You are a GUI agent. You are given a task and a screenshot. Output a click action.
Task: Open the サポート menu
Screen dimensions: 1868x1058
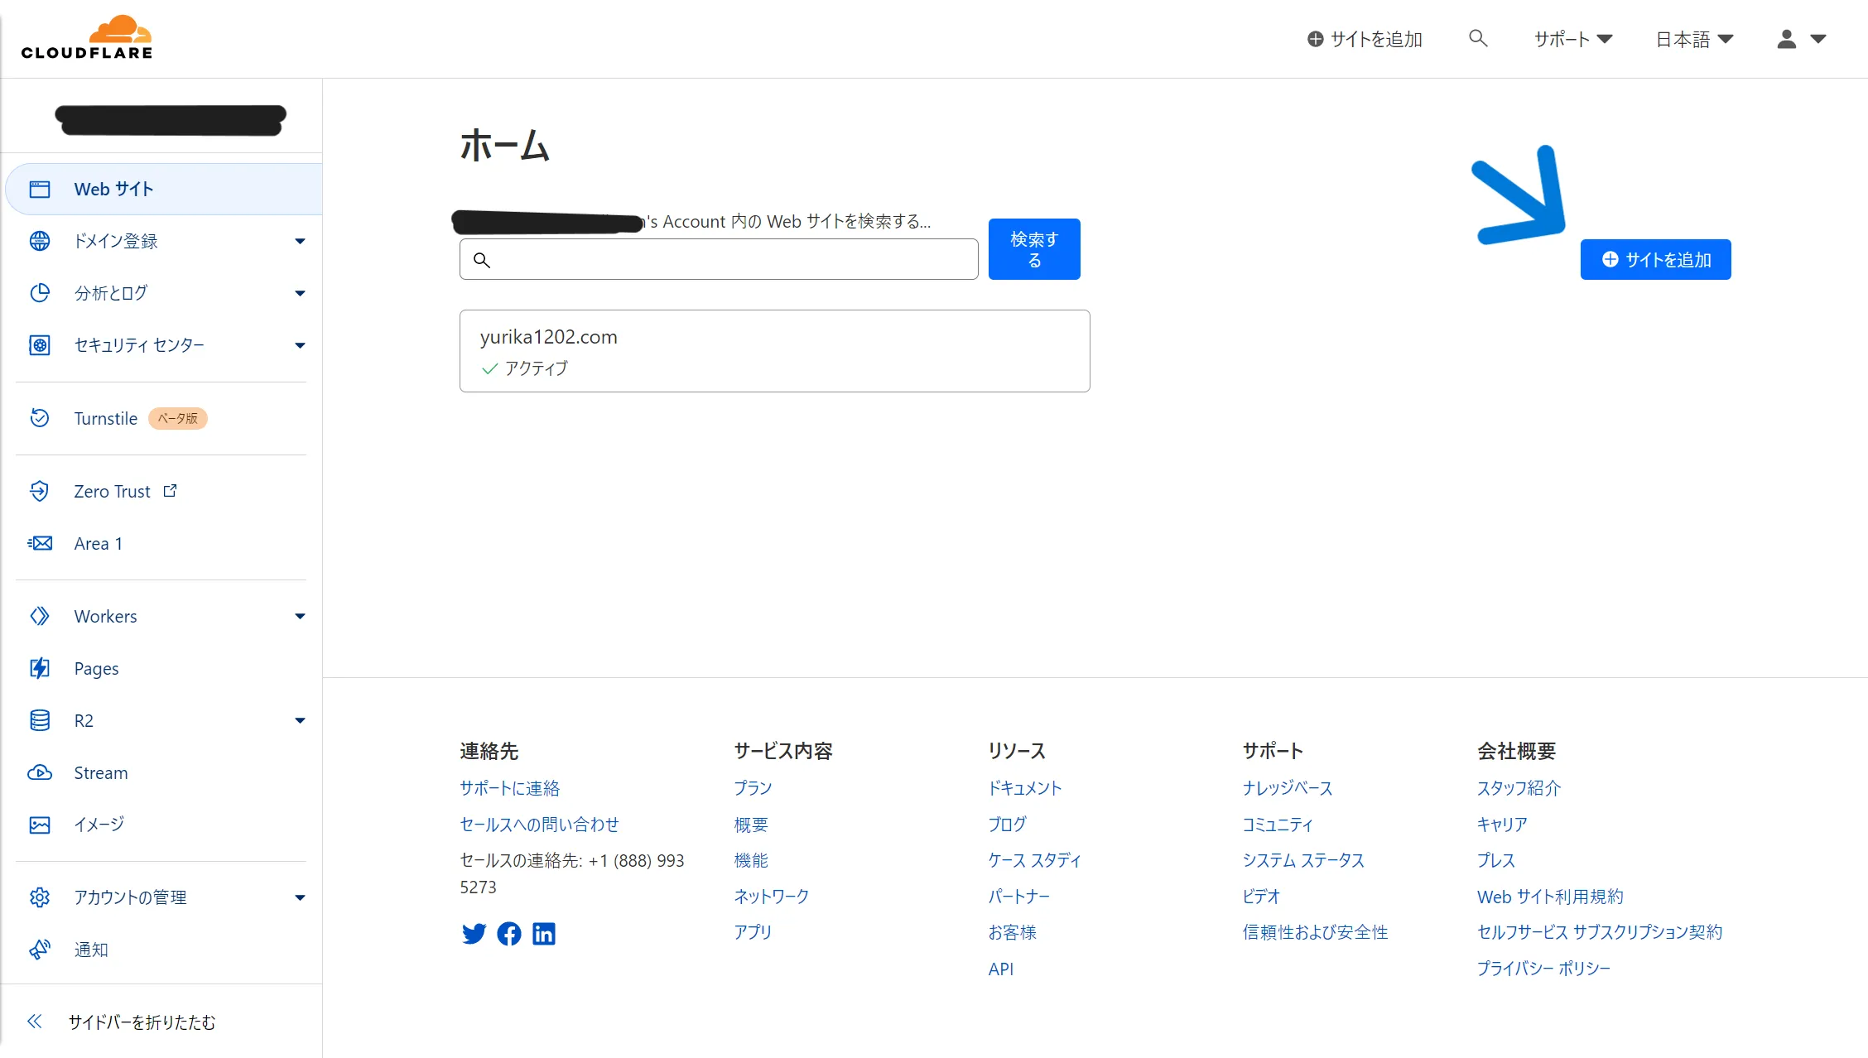coord(1570,38)
